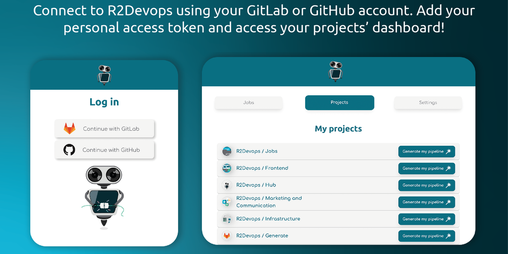Click the R2Devops / Infrastructure project avatar
The height and width of the screenshot is (254, 508).
click(227, 219)
